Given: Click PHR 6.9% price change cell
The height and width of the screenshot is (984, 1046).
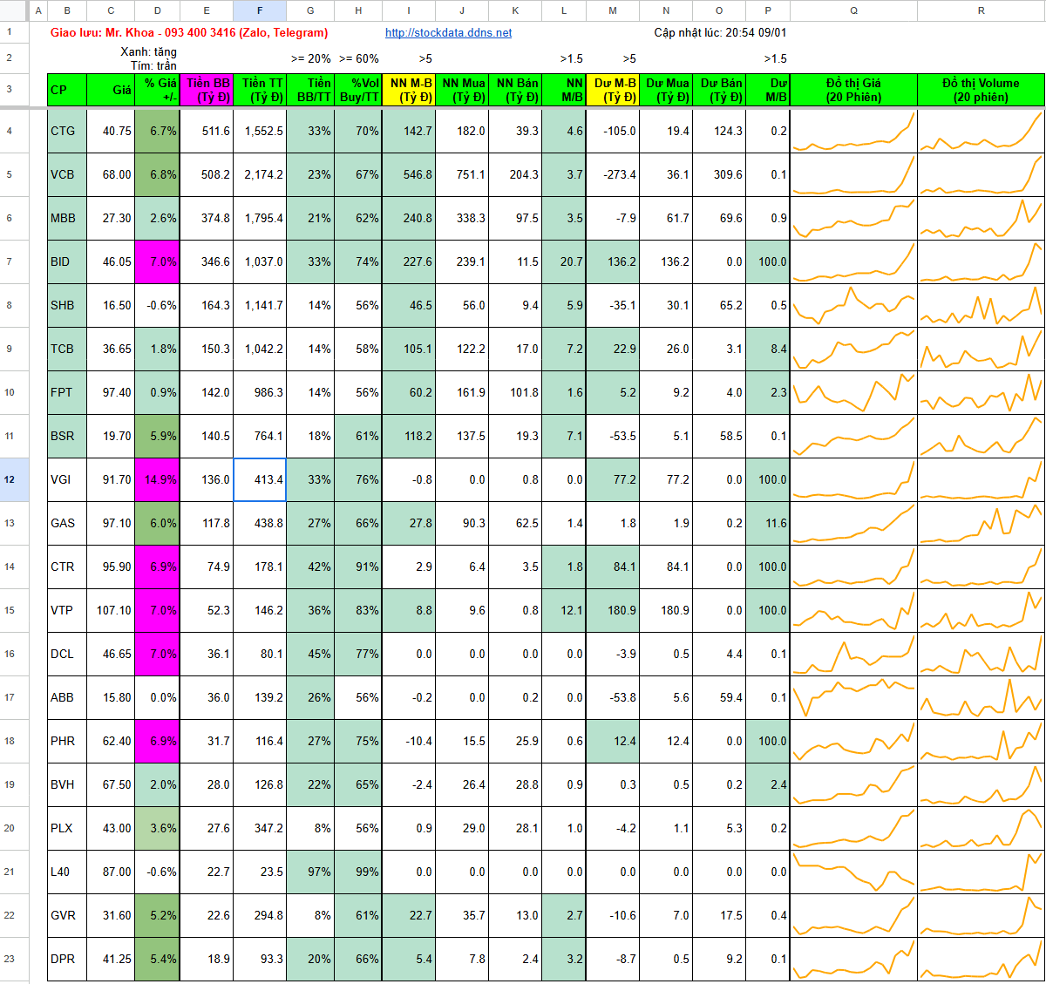Looking at the screenshot, I should 157,741.
